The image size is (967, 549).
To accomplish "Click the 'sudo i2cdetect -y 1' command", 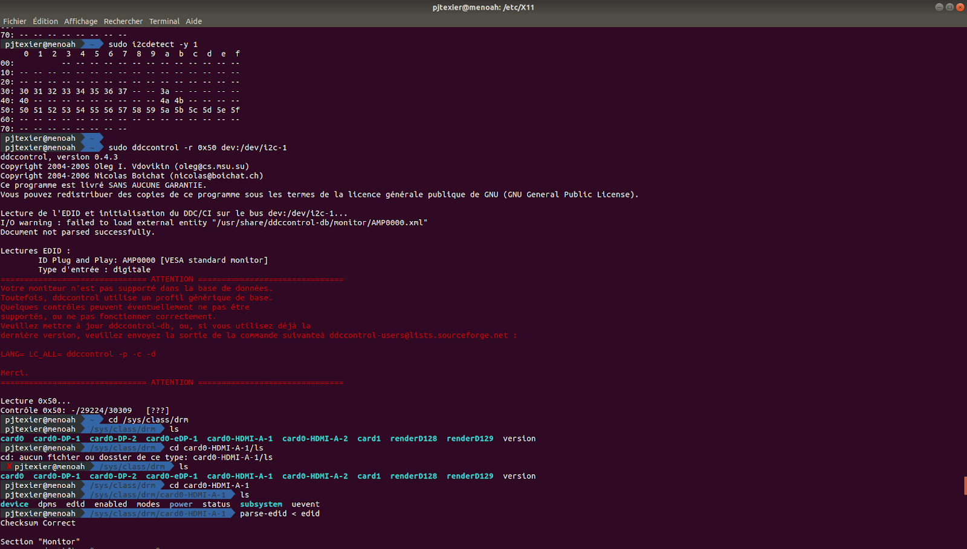I will click(x=153, y=45).
